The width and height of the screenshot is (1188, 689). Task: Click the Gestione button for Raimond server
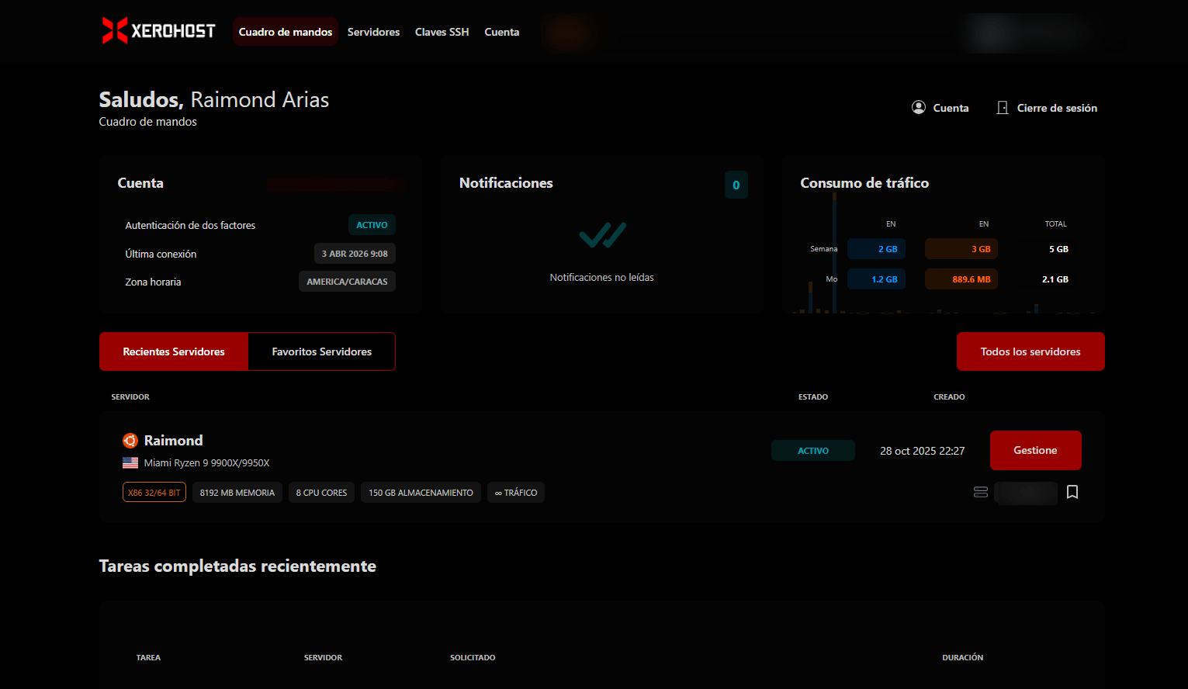(1035, 450)
